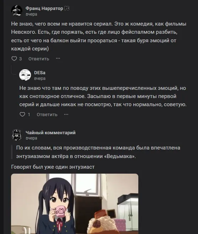Collapse the reply thread branch line

[14, 70]
